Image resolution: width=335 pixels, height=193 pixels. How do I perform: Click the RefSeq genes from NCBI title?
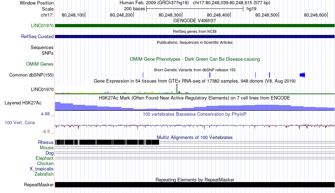click(x=195, y=31)
